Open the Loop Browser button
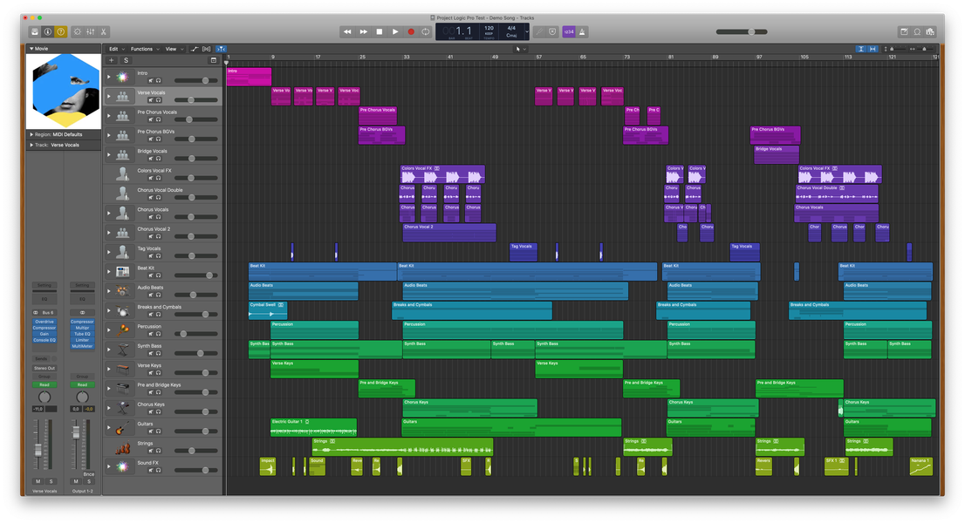The height and width of the screenshot is (523, 965). pos(917,31)
